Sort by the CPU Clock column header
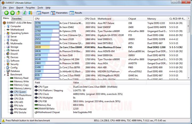The image size is (192, 124). pyautogui.click(x=90, y=19)
